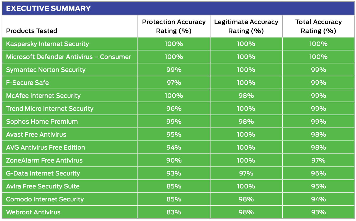Select Webroot Antivirus's 93% total accuracy cell
The height and width of the screenshot is (221, 356).
[x=318, y=212]
